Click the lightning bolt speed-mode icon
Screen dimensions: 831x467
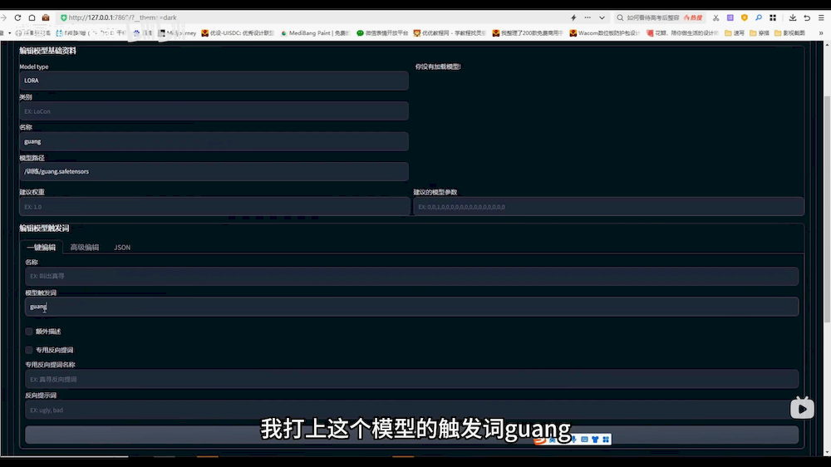(573, 17)
